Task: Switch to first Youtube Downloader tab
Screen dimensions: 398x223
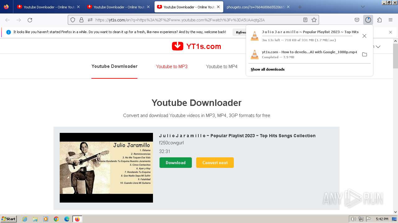Action: [48, 7]
